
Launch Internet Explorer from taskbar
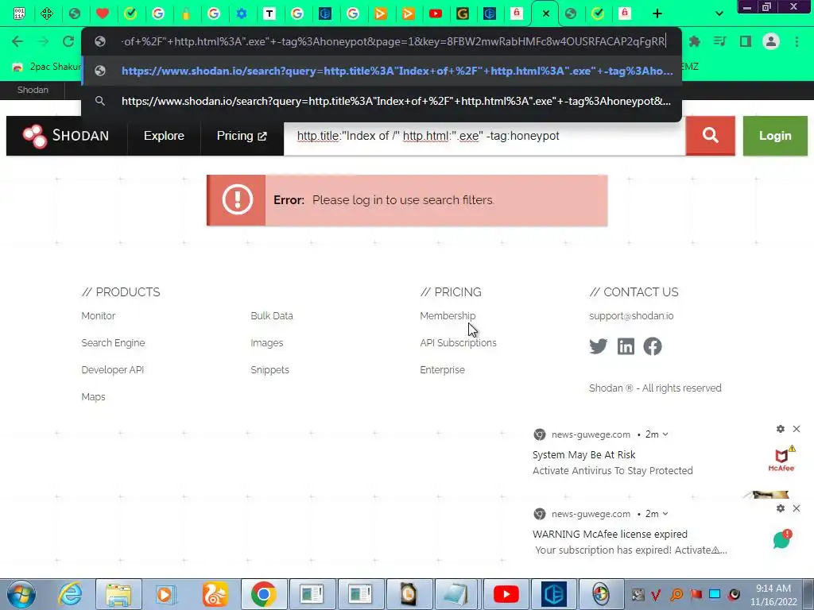point(70,594)
